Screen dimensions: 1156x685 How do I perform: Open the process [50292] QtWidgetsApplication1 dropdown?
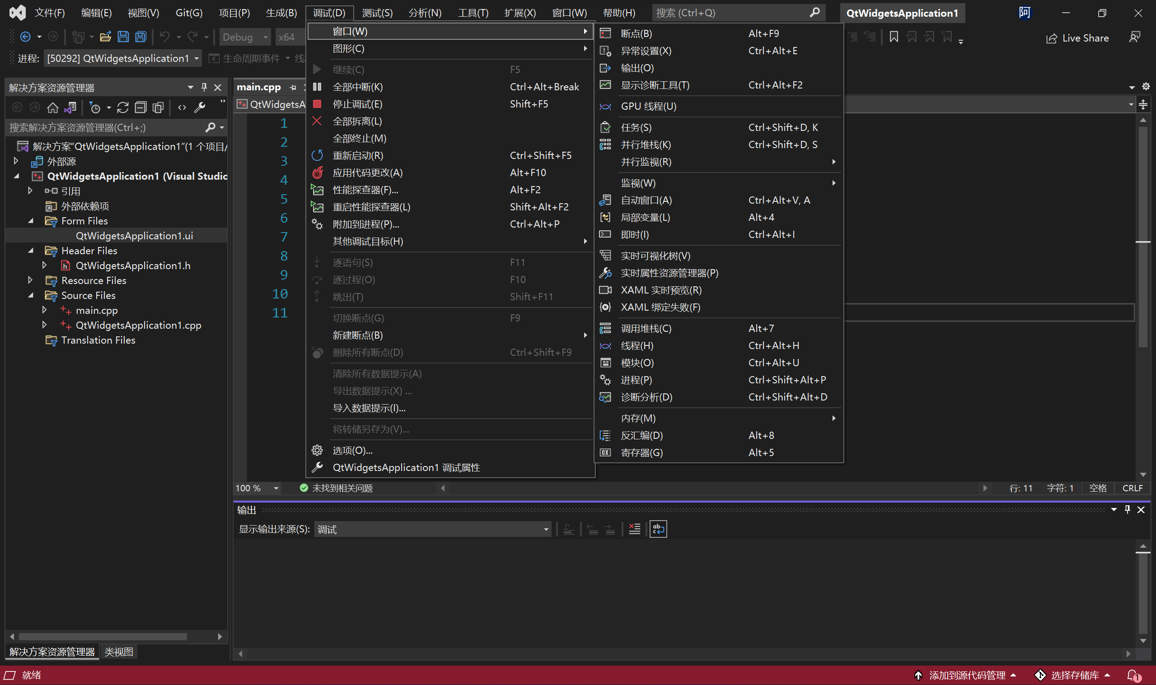click(x=122, y=58)
